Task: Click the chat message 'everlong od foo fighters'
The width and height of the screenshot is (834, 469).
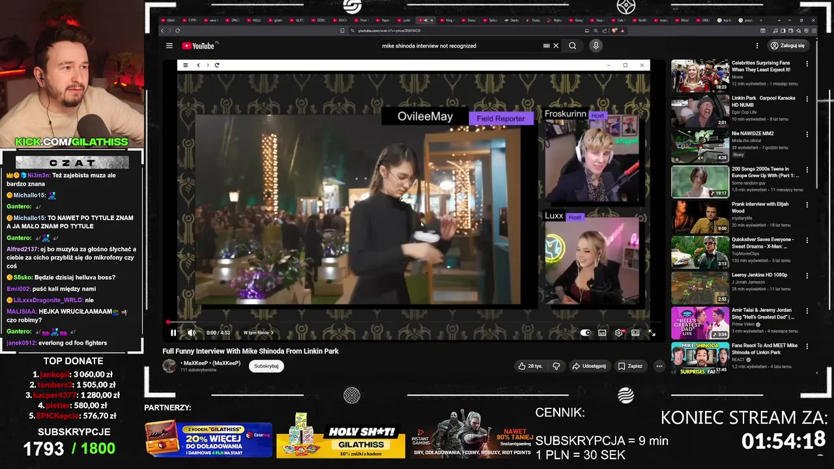Action: (x=72, y=343)
